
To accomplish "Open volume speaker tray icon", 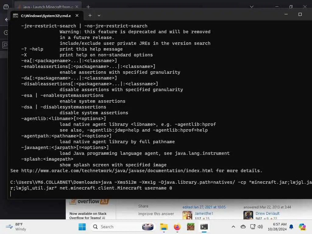I will 260,227.
